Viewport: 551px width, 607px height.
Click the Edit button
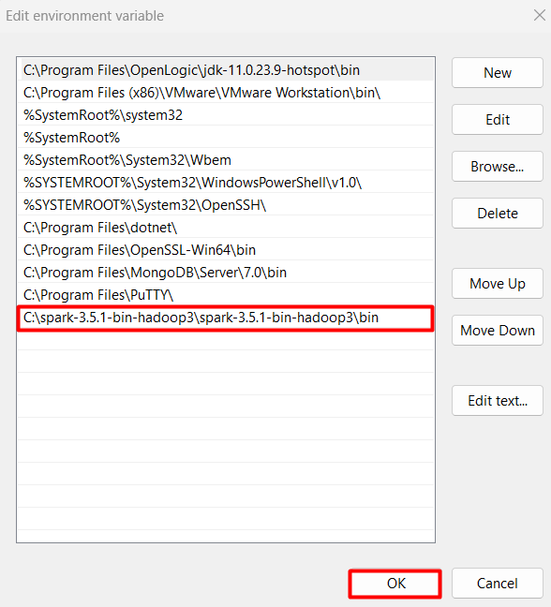point(498,120)
